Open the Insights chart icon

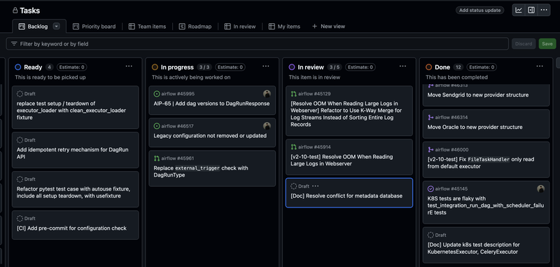point(519,10)
